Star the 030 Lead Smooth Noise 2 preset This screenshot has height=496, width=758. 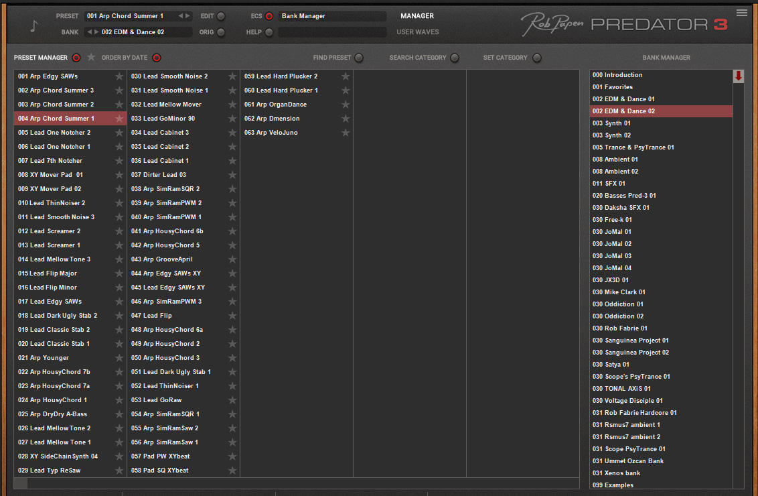[x=232, y=76]
